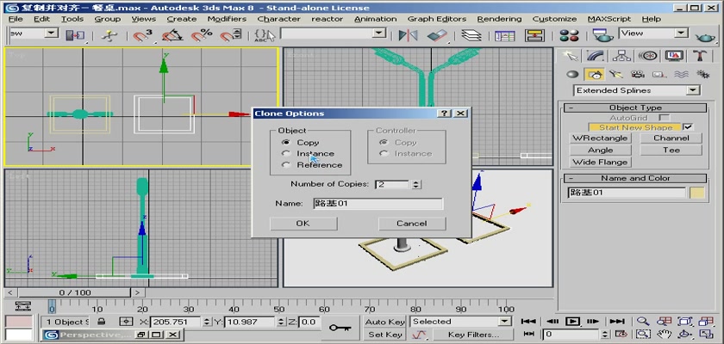Collapse the Name and Color rollout
724x344 pixels.
(x=635, y=178)
